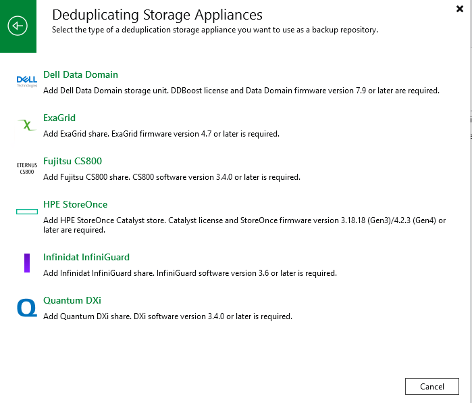472x403 pixels.
Task: Pick HPE StoreOnce as repository type
Action: click(x=75, y=204)
